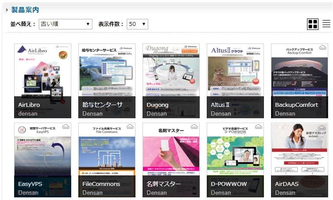Click Densan under AirDAAS
Viewport: 333px width, 200px height.
click(285, 193)
